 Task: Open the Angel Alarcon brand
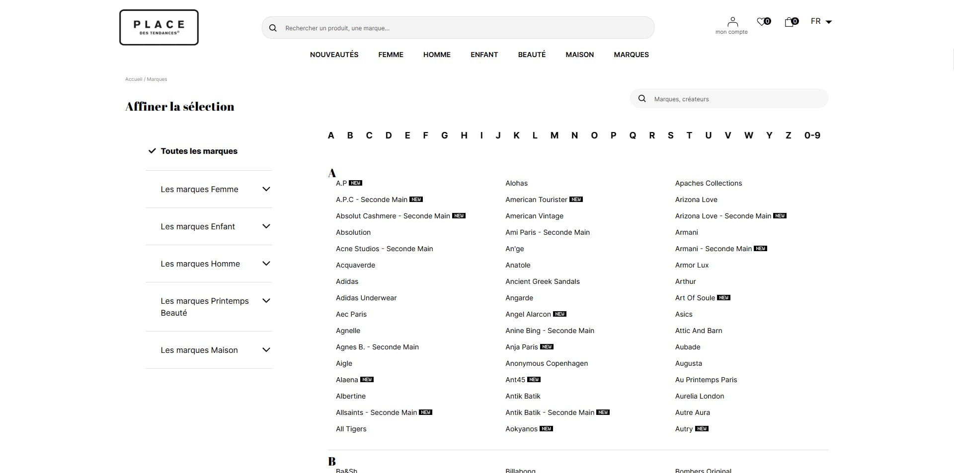pyautogui.click(x=528, y=314)
